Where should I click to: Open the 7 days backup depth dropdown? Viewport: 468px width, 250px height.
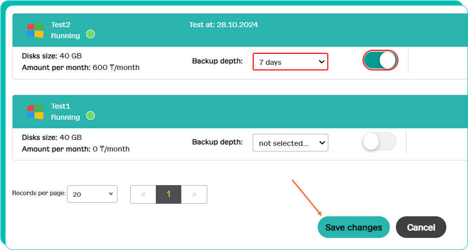pyautogui.click(x=290, y=62)
